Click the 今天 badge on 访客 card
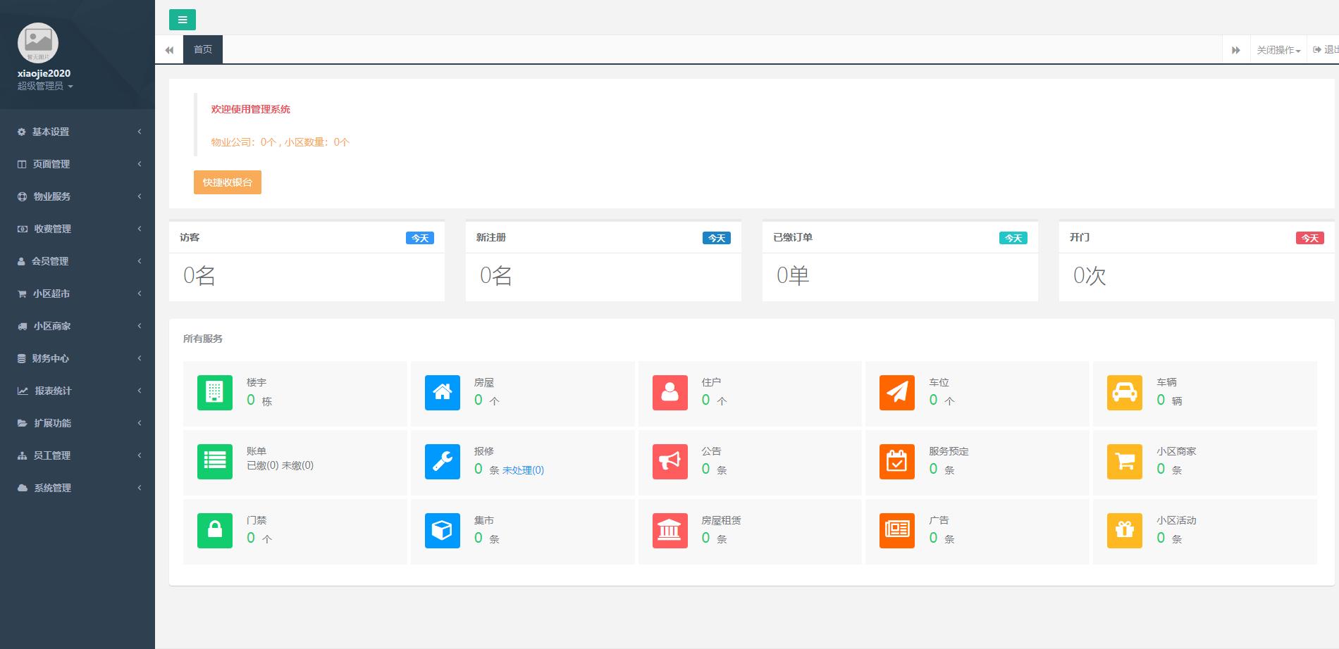The height and width of the screenshot is (649, 1339). [420, 238]
